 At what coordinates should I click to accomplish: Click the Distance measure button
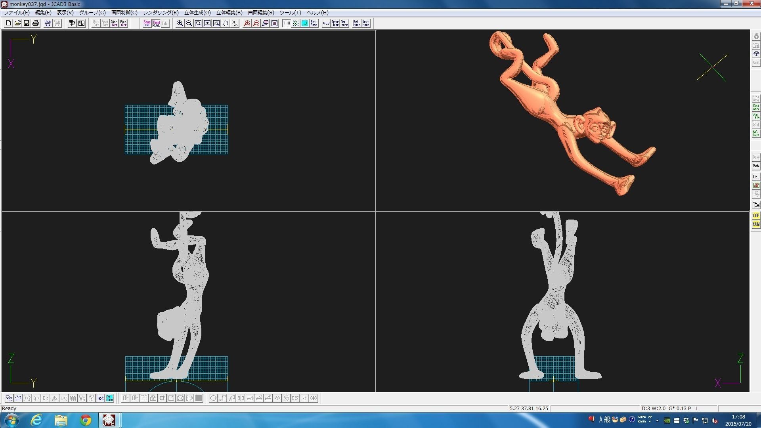(756, 107)
